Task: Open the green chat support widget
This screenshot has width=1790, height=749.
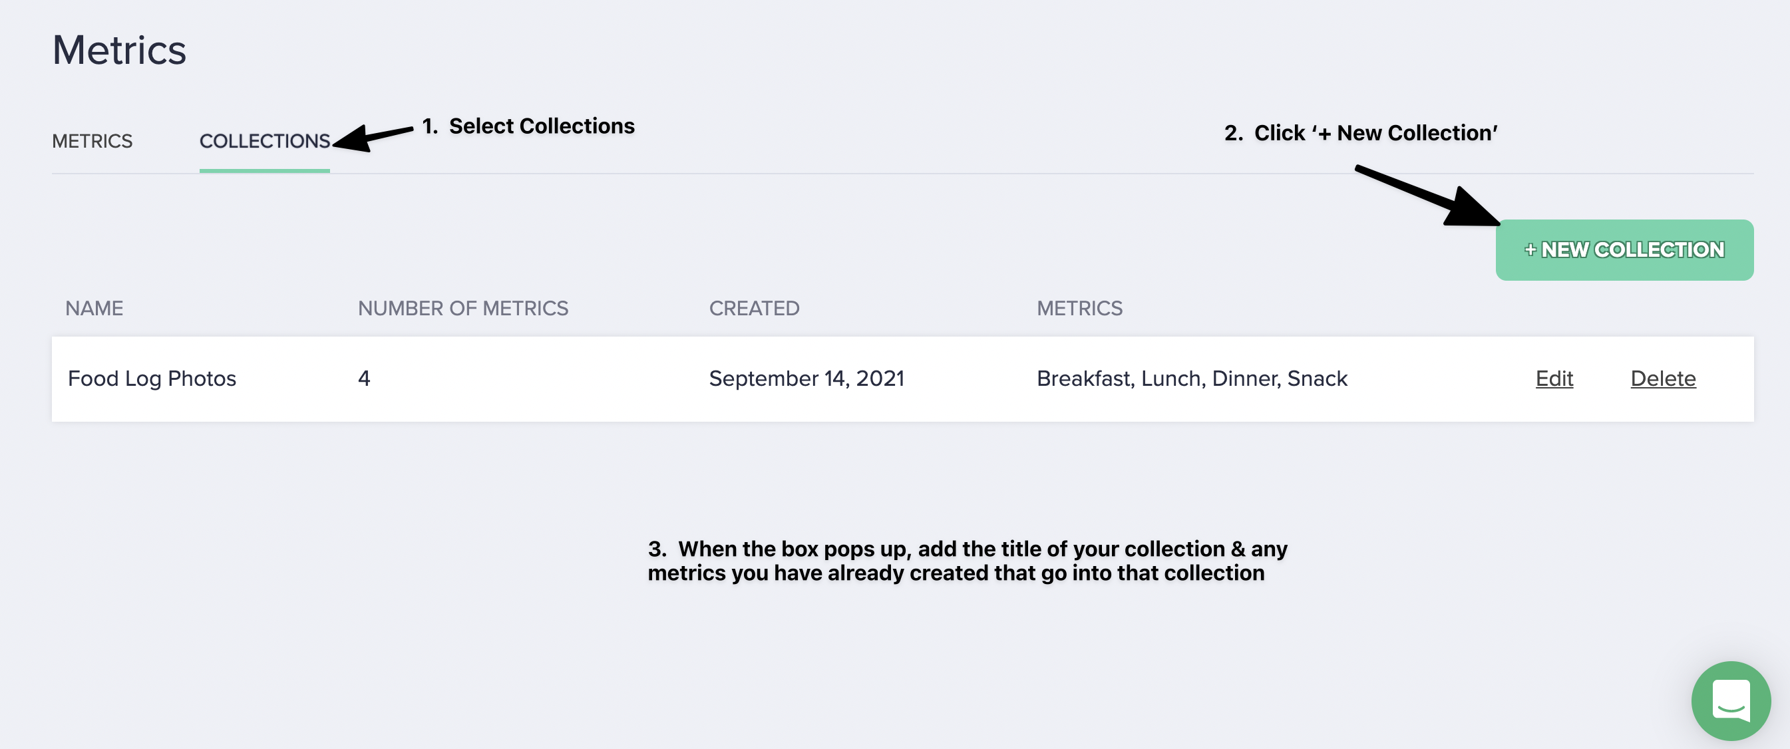Action: 1730,700
